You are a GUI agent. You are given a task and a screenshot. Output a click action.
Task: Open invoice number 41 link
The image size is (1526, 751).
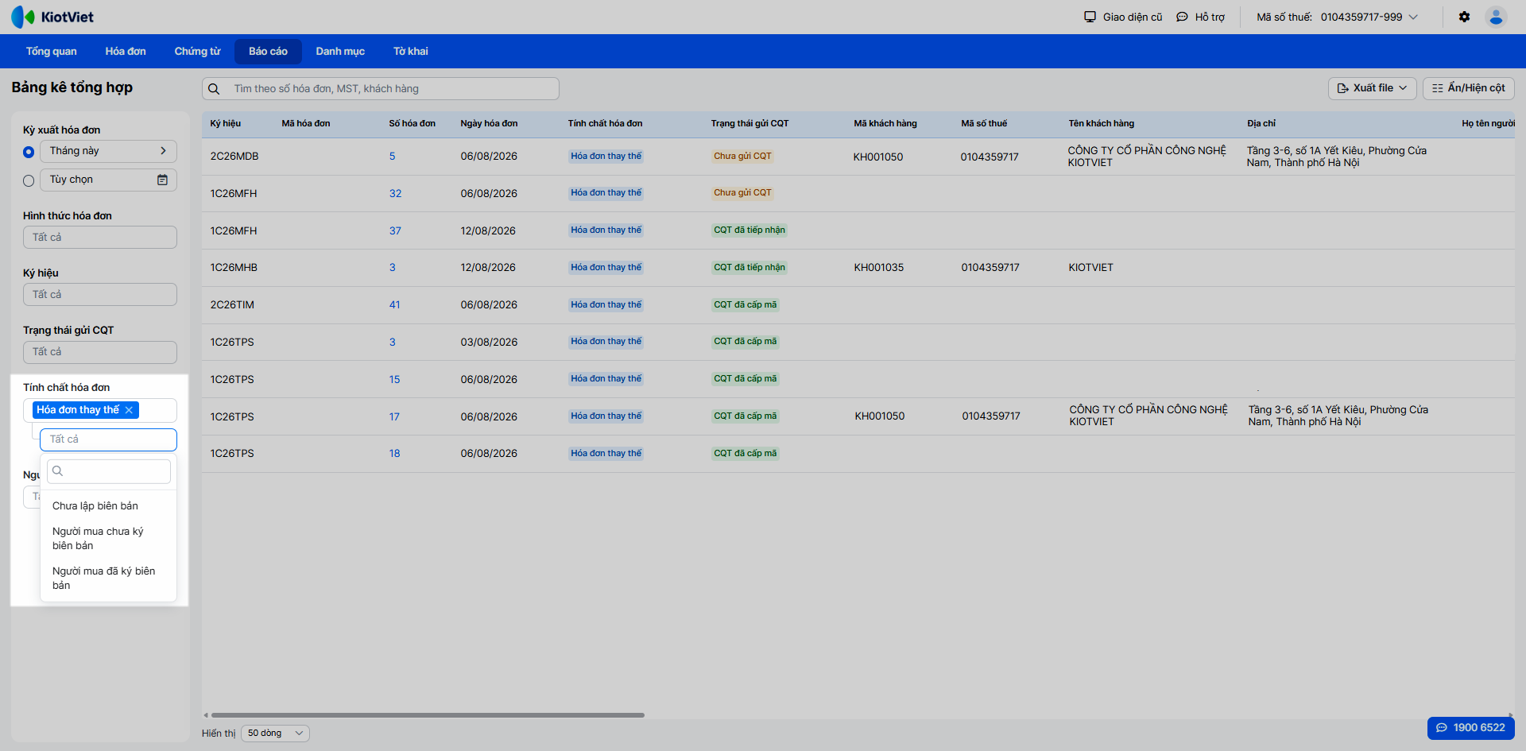(x=394, y=305)
